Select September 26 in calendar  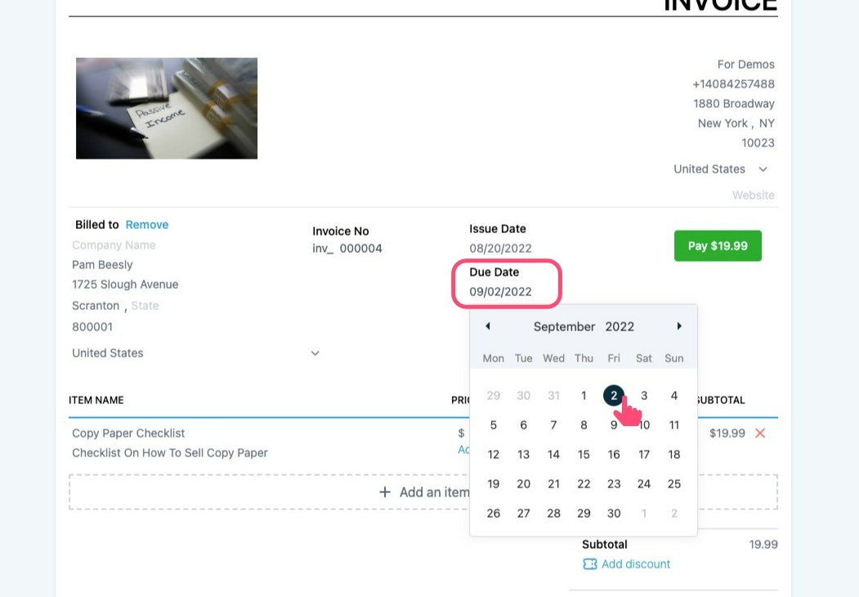coord(494,514)
